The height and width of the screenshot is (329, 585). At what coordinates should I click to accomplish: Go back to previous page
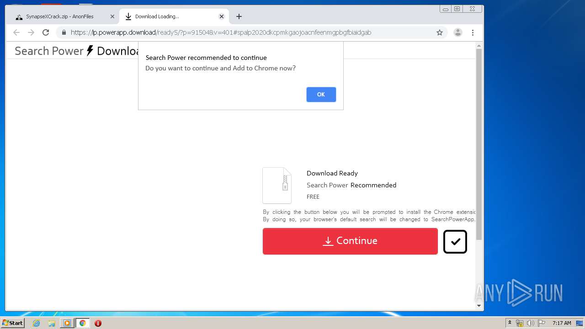coord(16,32)
